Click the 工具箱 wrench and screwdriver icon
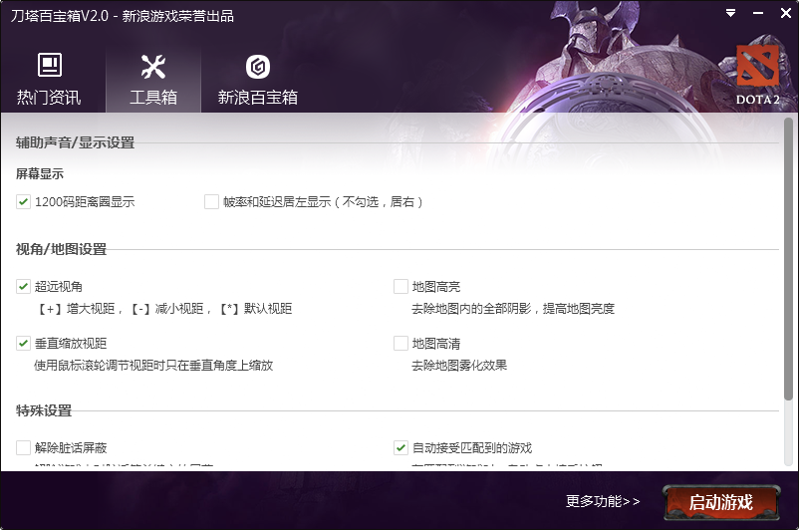 point(153,66)
